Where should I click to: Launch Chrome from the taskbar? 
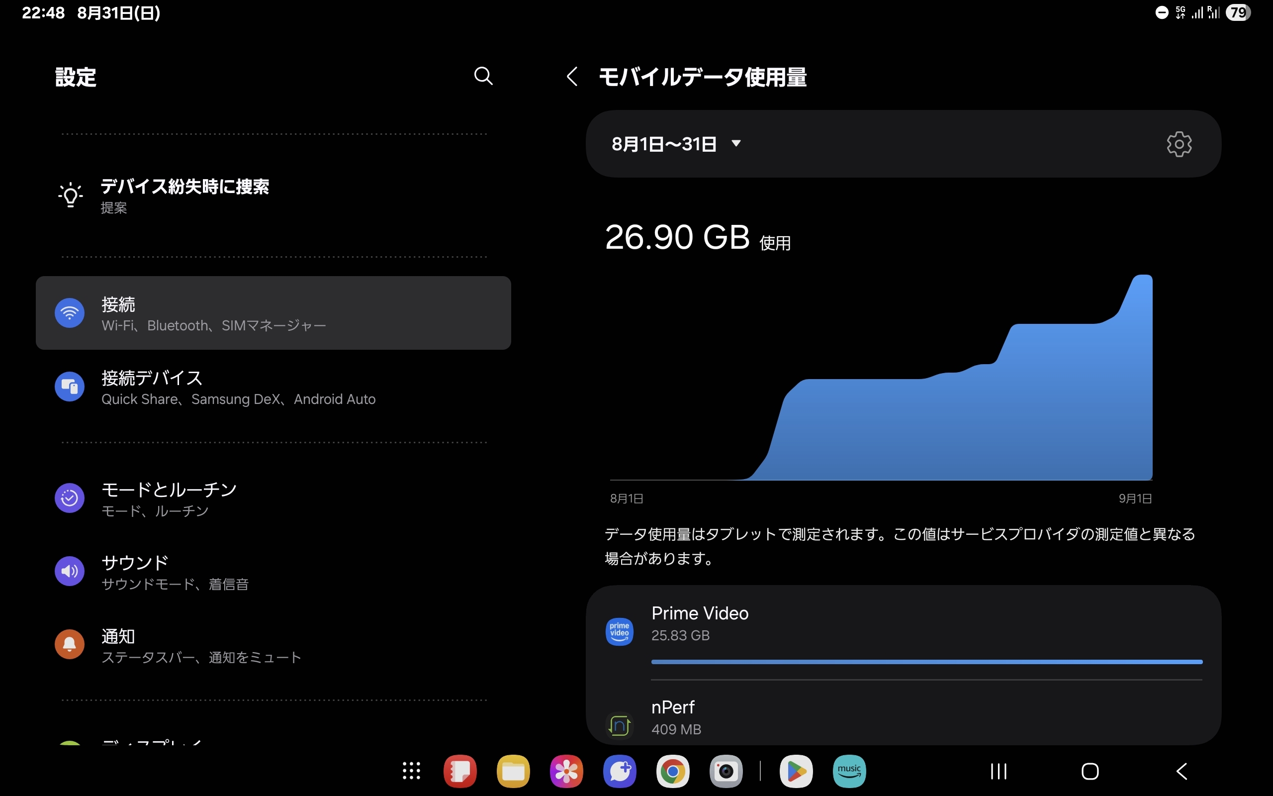click(672, 771)
